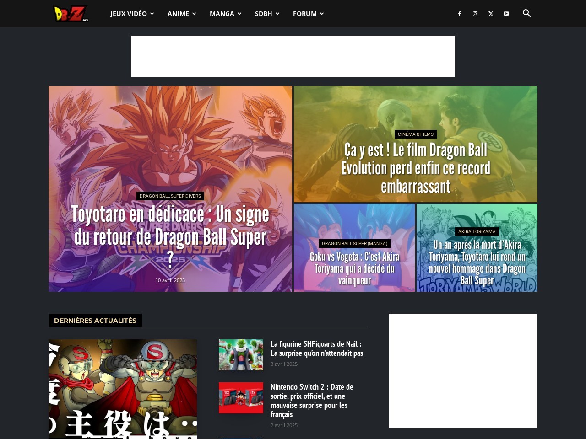Expand the ANIME menu chevron
This screenshot has width=586, height=439.
click(x=194, y=14)
